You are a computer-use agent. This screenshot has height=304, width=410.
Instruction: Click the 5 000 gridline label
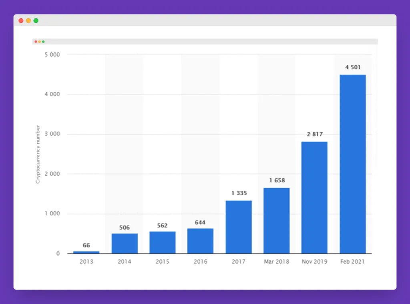[53, 54]
